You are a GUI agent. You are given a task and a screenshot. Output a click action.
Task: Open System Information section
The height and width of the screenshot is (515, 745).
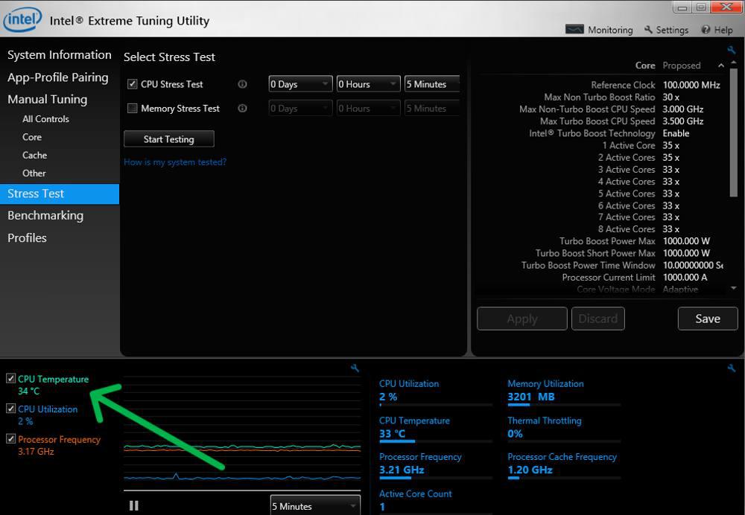point(60,55)
